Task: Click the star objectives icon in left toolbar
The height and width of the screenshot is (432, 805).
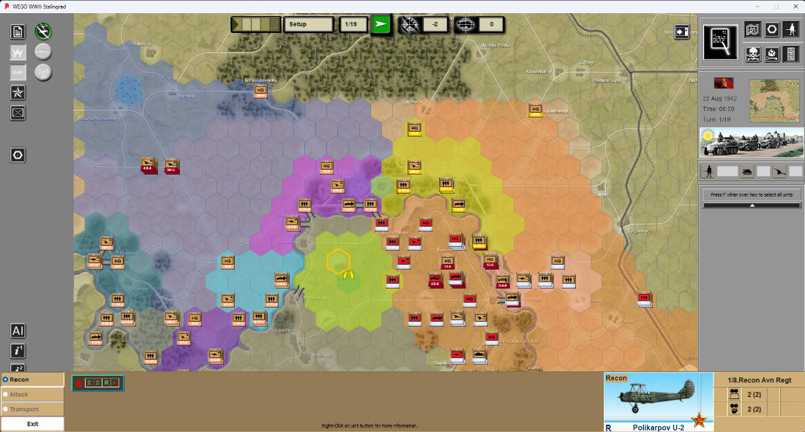Action: pos(18,93)
